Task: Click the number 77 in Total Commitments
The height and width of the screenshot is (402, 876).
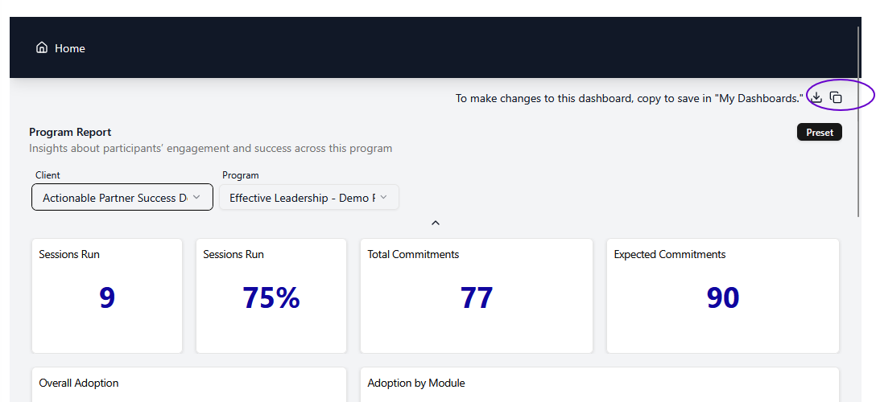Action: [477, 298]
